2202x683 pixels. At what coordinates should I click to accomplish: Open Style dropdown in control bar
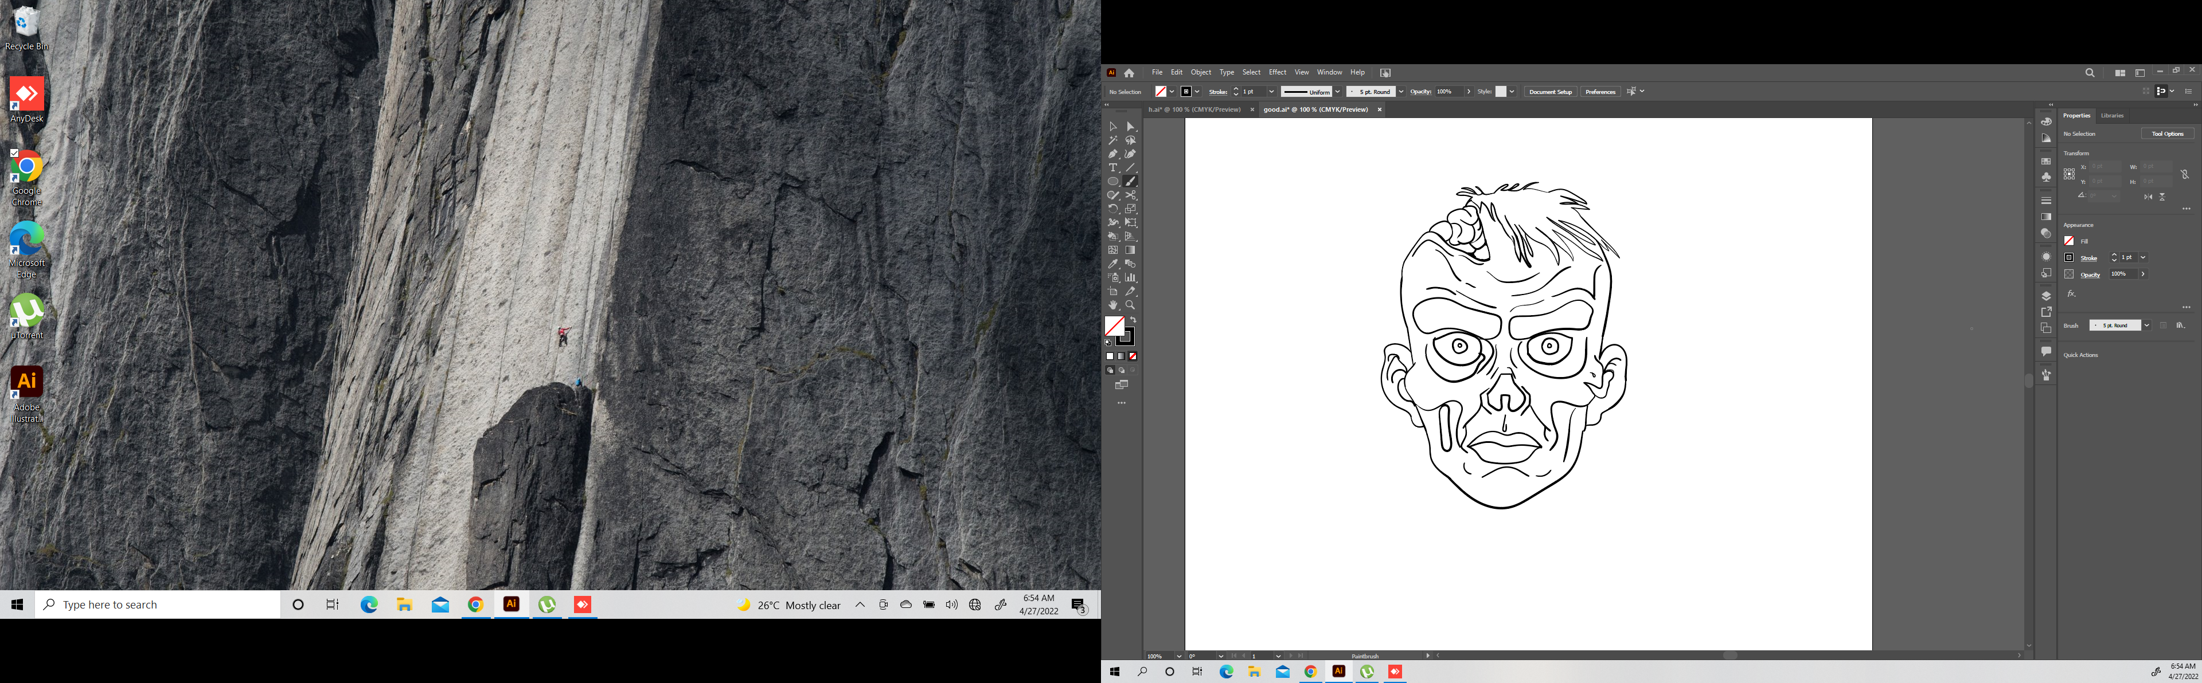click(x=1512, y=91)
